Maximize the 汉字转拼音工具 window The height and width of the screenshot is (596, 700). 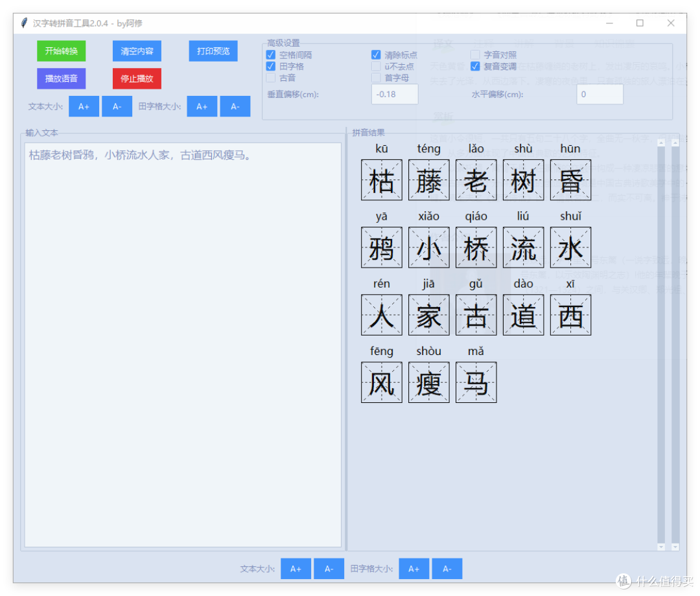coord(640,23)
